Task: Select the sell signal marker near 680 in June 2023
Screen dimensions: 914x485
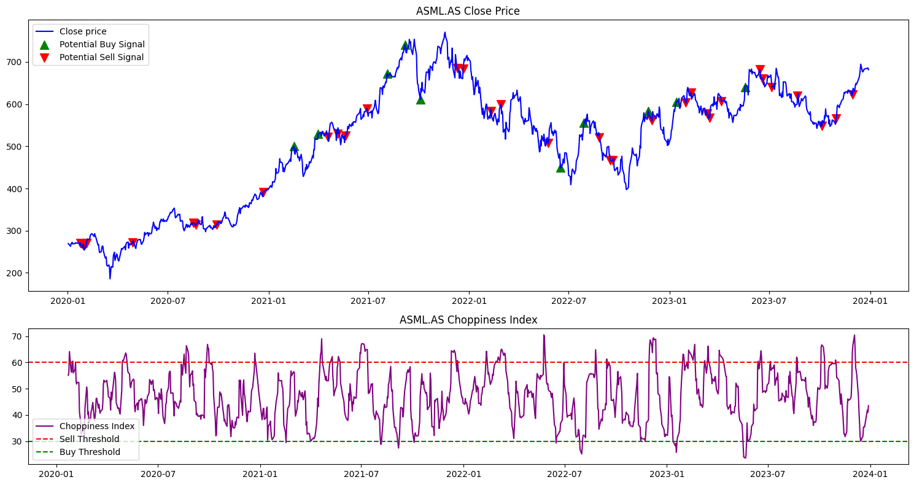Action: tap(760, 69)
